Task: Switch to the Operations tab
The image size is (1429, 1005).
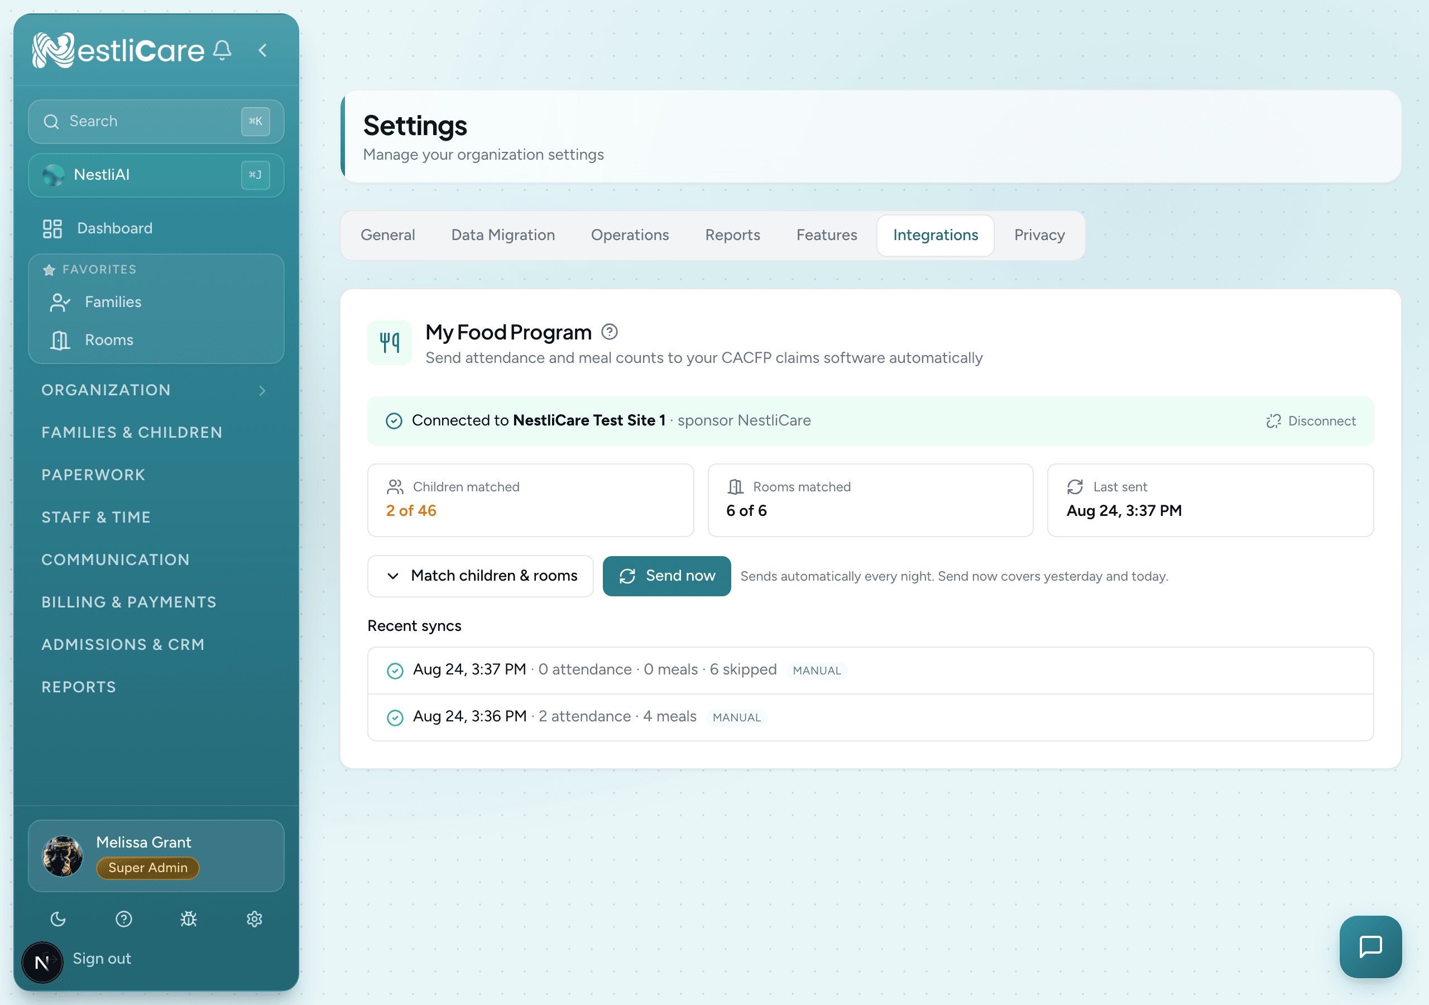Action: tap(630, 236)
